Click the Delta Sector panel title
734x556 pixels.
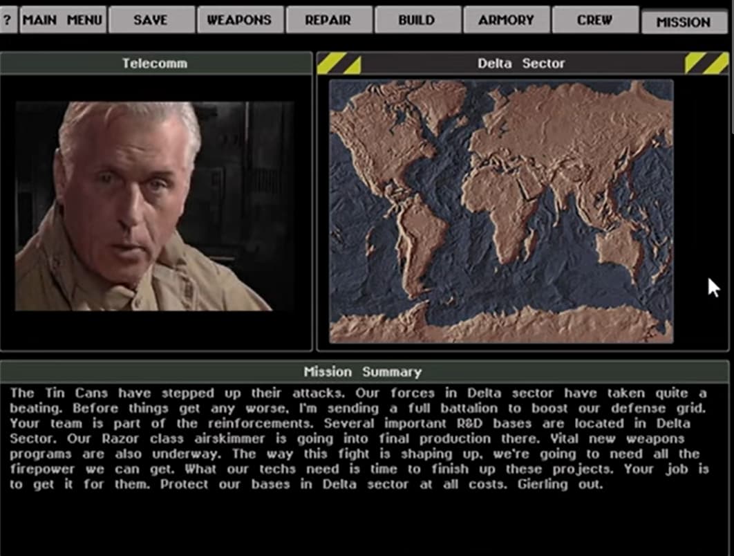pos(522,63)
